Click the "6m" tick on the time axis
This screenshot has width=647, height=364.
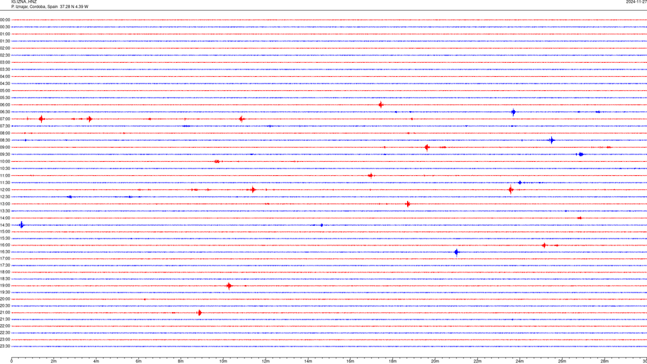[139, 361]
